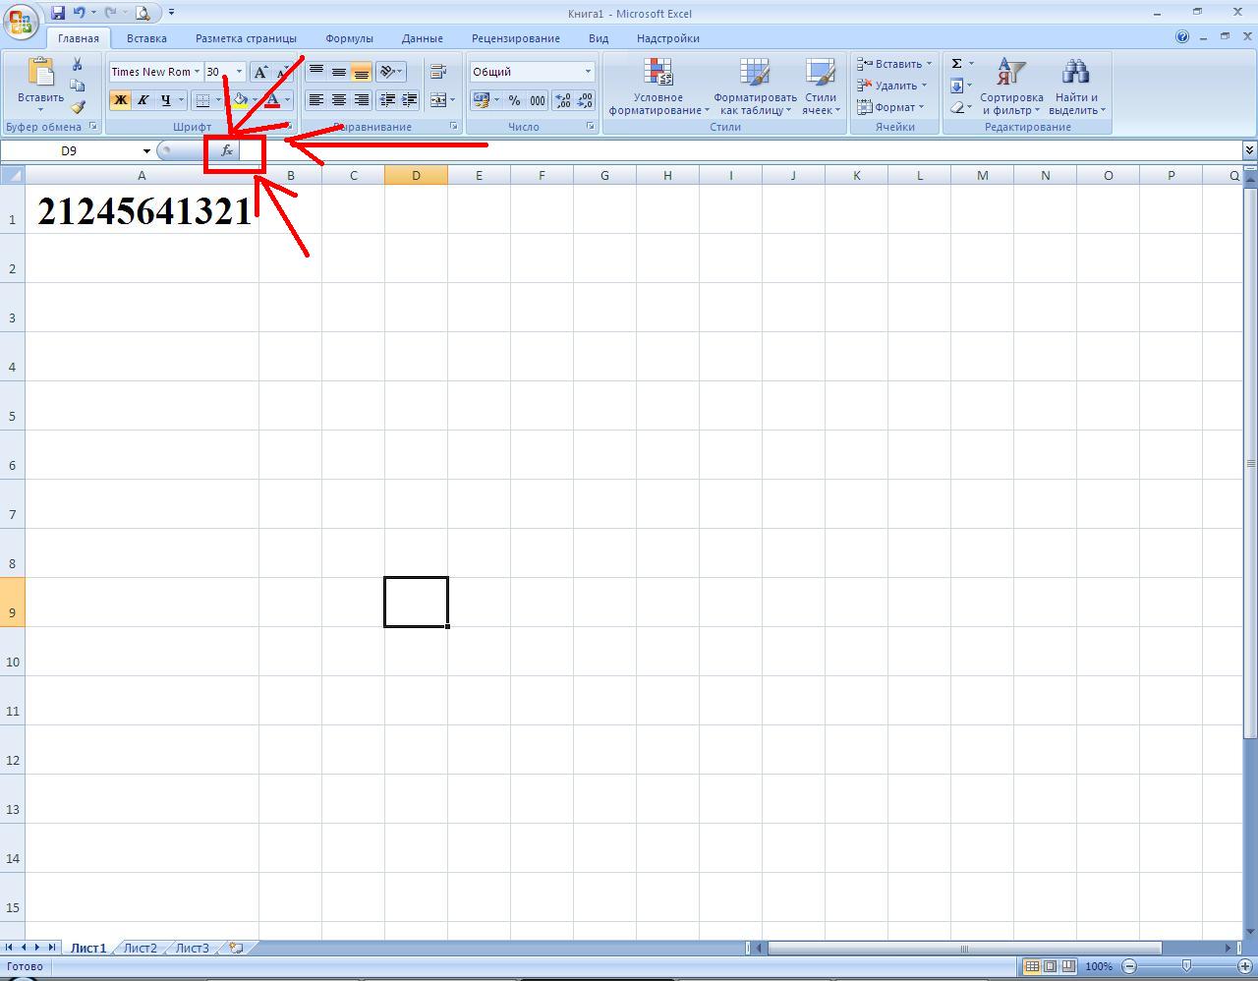Open the Формулы ribbon tab
Image resolution: width=1258 pixels, height=981 pixels.
tap(349, 38)
